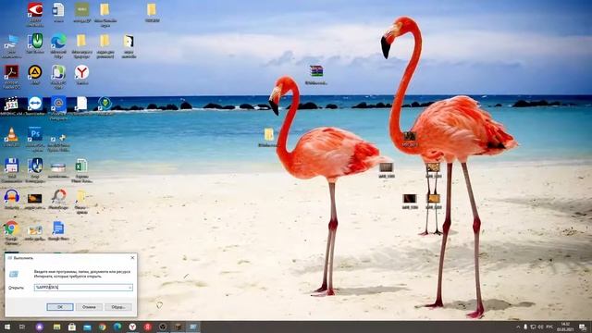Click Отмена (Cancel) in the Run dialog
This screenshot has width=592, height=333.
[x=89, y=307]
